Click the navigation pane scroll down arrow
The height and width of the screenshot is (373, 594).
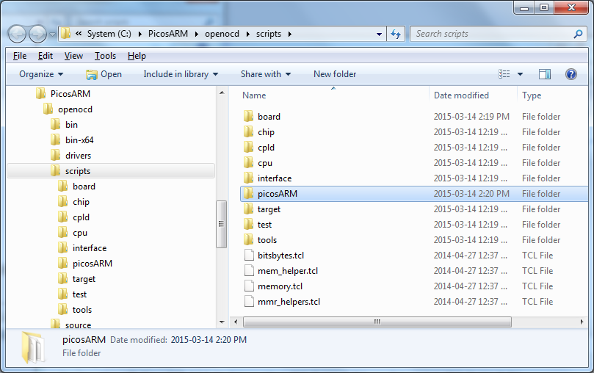click(222, 322)
